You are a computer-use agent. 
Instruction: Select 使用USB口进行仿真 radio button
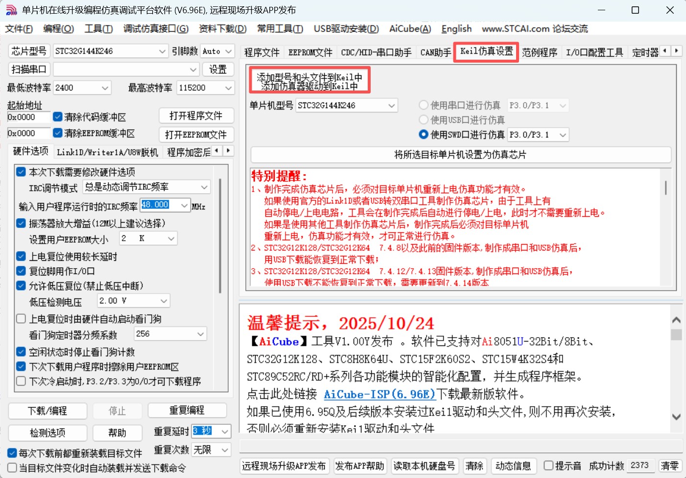click(x=423, y=119)
